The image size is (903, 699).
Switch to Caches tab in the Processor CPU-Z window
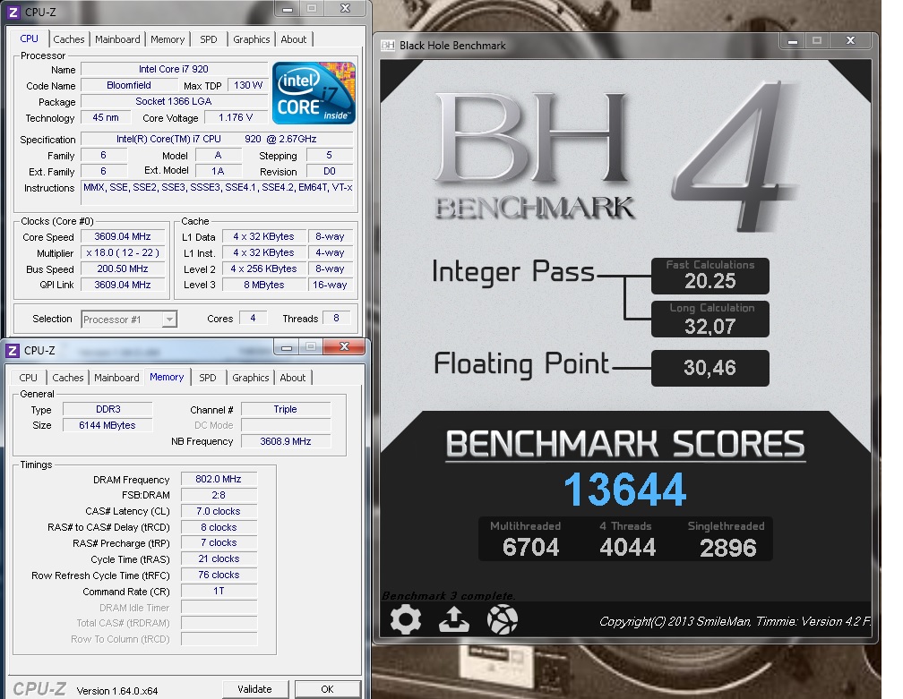[68, 39]
